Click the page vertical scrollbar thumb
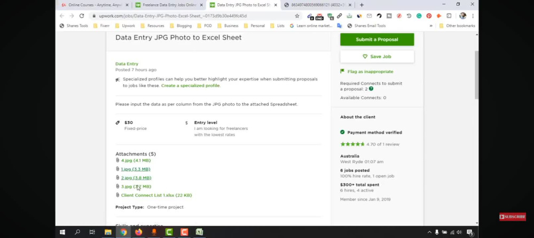The width and height of the screenshot is (534, 238). click(x=476, y=75)
